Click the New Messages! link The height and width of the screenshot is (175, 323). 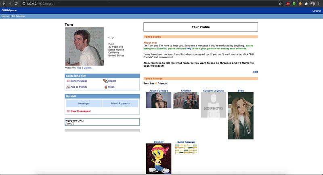[80, 111]
